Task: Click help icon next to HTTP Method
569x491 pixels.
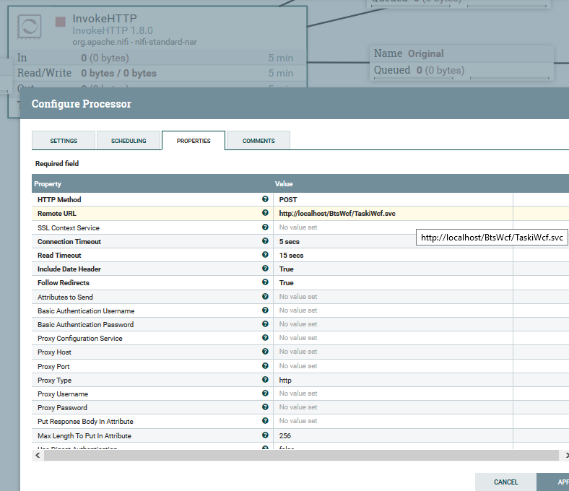Action: click(266, 199)
